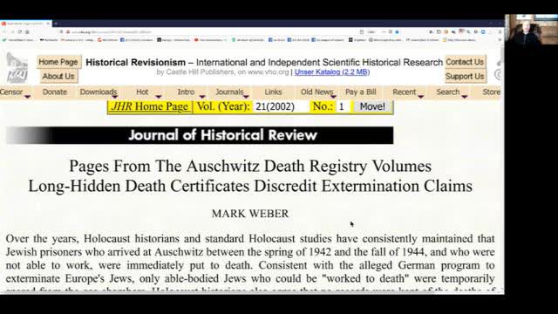Click the heading 'Pages From The Auschwitz Death Registry Volumes'
This screenshot has height=314, width=558.
(250, 166)
